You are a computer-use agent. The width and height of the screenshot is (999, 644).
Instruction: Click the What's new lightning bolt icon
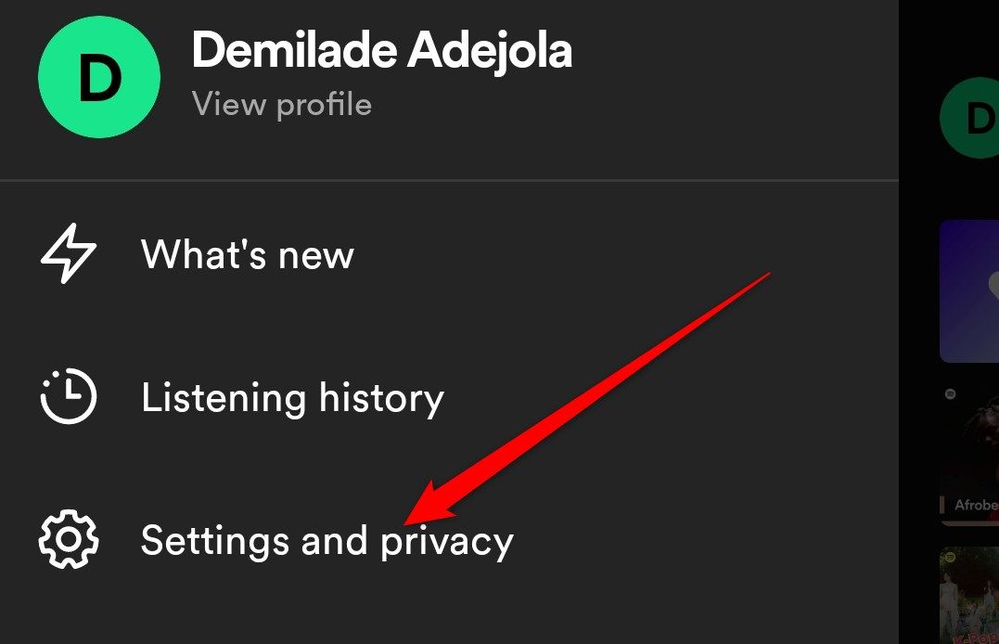click(x=68, y=254)
